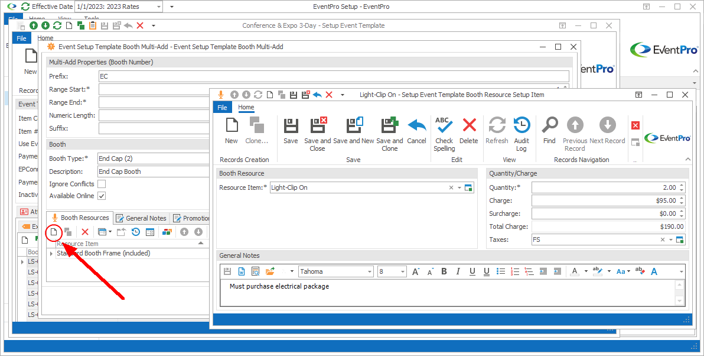The height and width of the screenshot is (356, 704).
Task: Toggle the Available Online checkbox
Action: pyautogui.click(x=102, y=196)
